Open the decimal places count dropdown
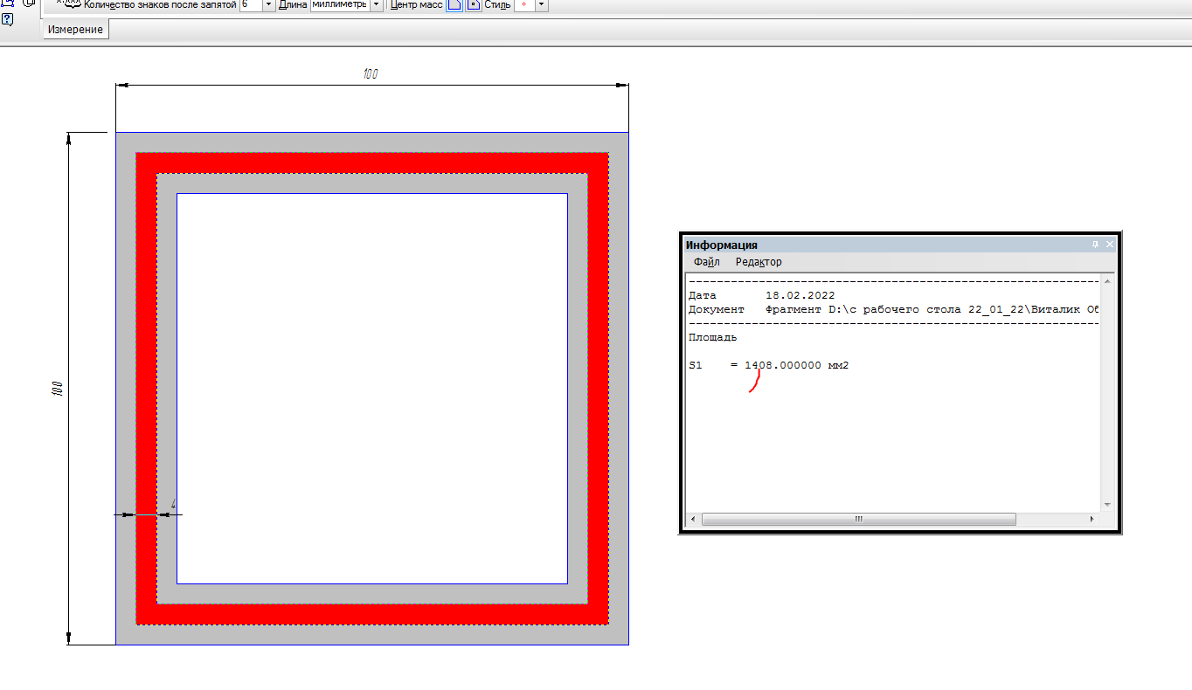1192x690 pixels. [269, 5]
